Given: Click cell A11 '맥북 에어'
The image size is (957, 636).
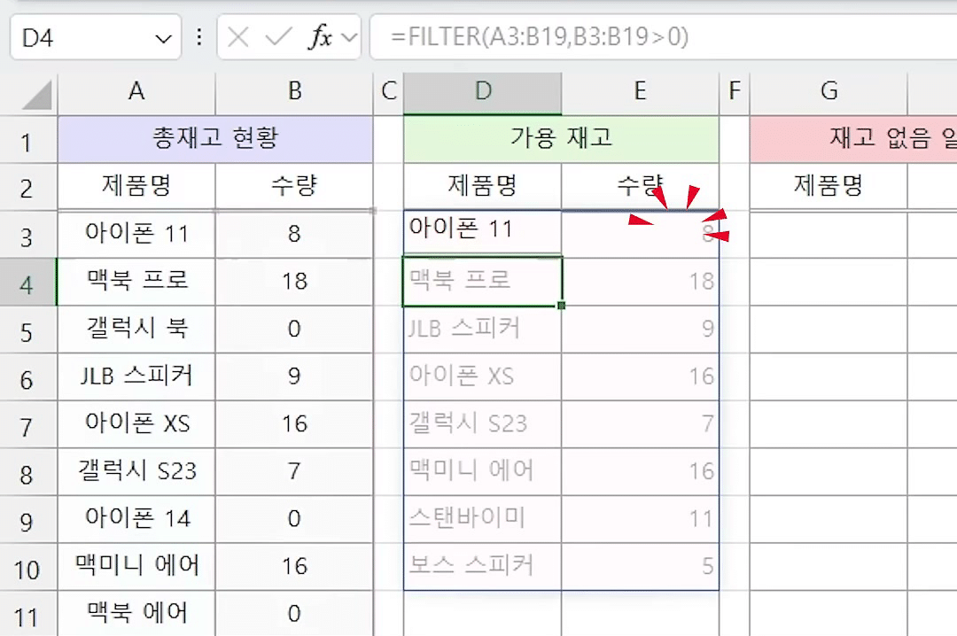Looking at the screenshot, I should point(136,614).
